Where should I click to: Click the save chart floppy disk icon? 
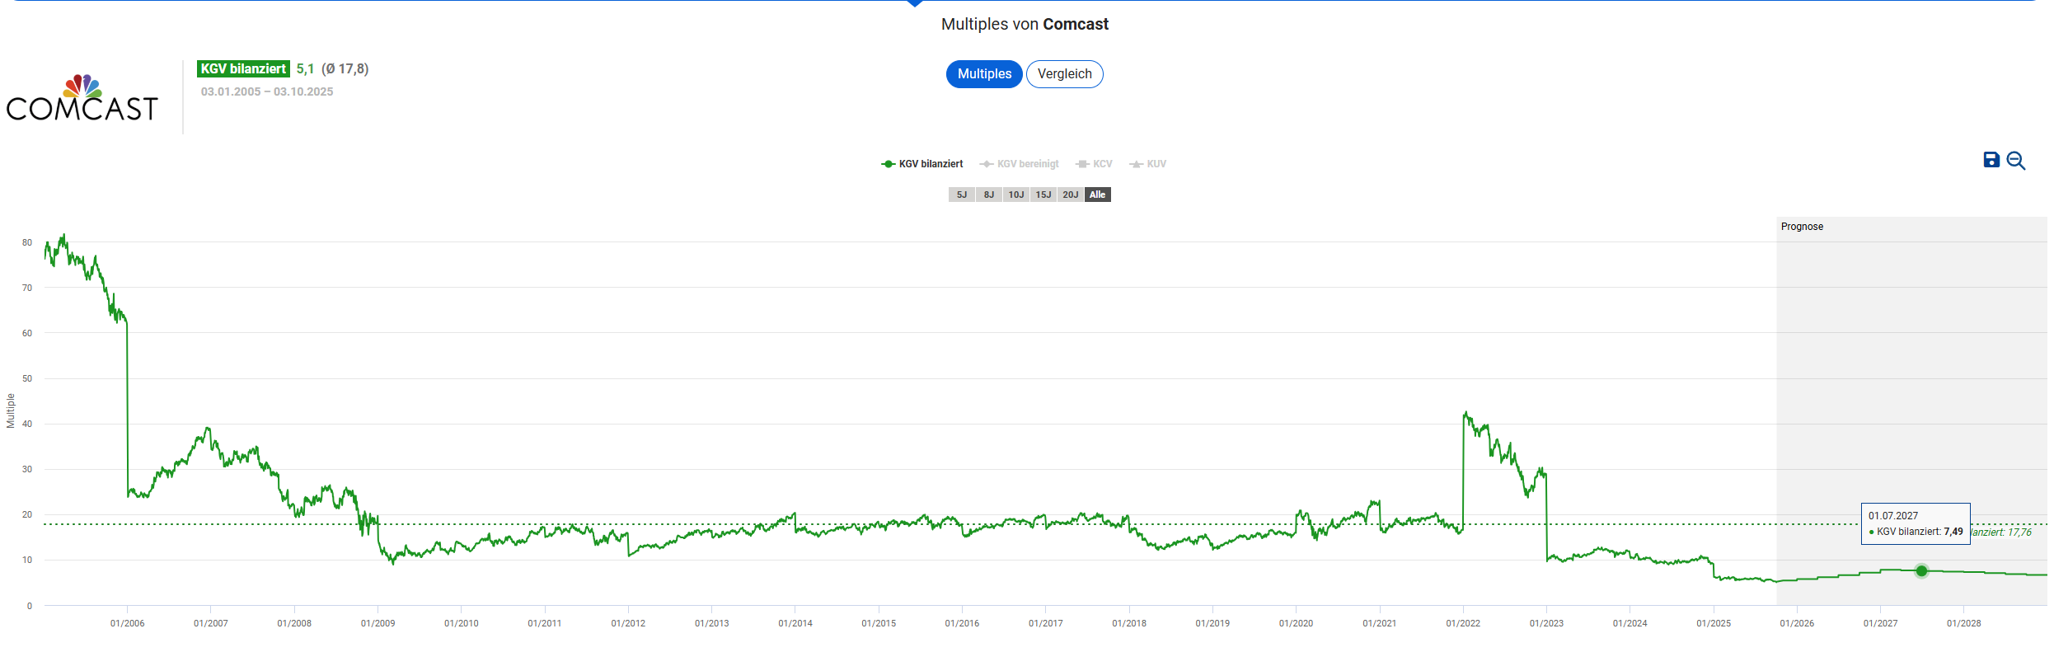coord(1991,160)
